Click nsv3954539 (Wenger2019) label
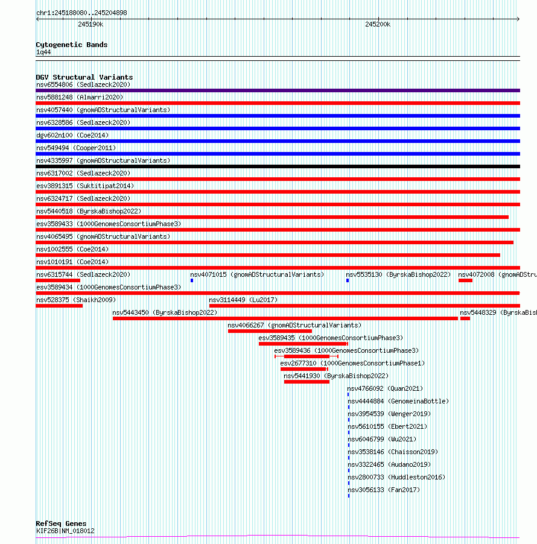 (x=389, y=414)
